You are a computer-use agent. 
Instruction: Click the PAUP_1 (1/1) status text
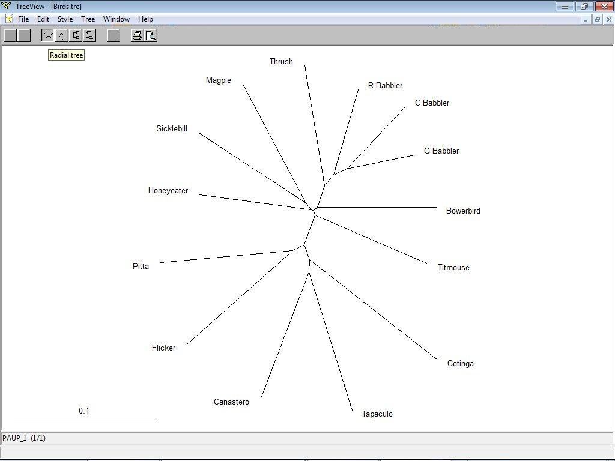24,438
